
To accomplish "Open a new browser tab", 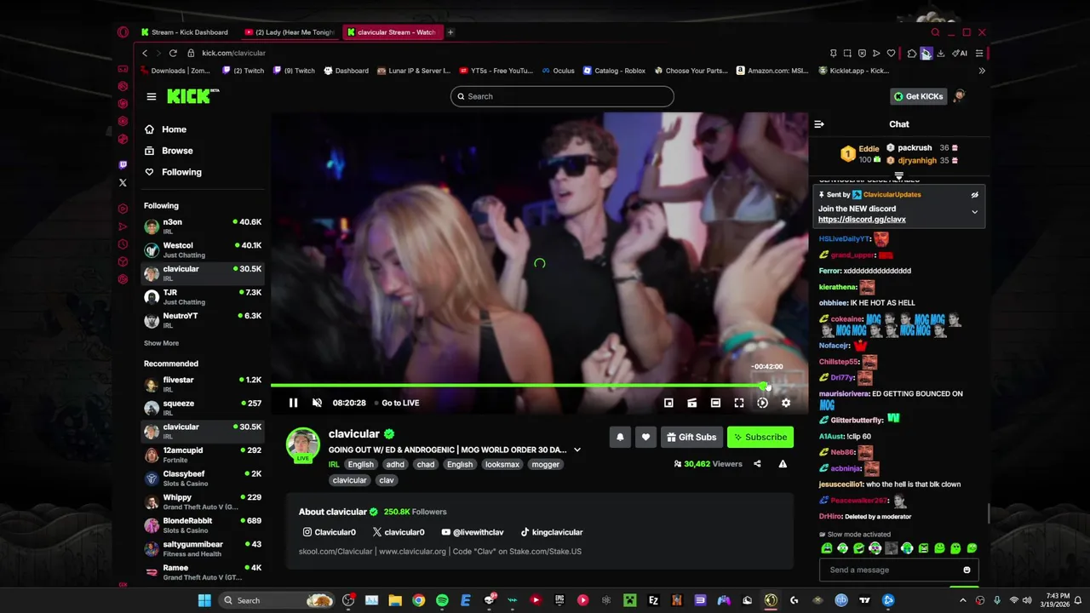I will click(450, 32).
